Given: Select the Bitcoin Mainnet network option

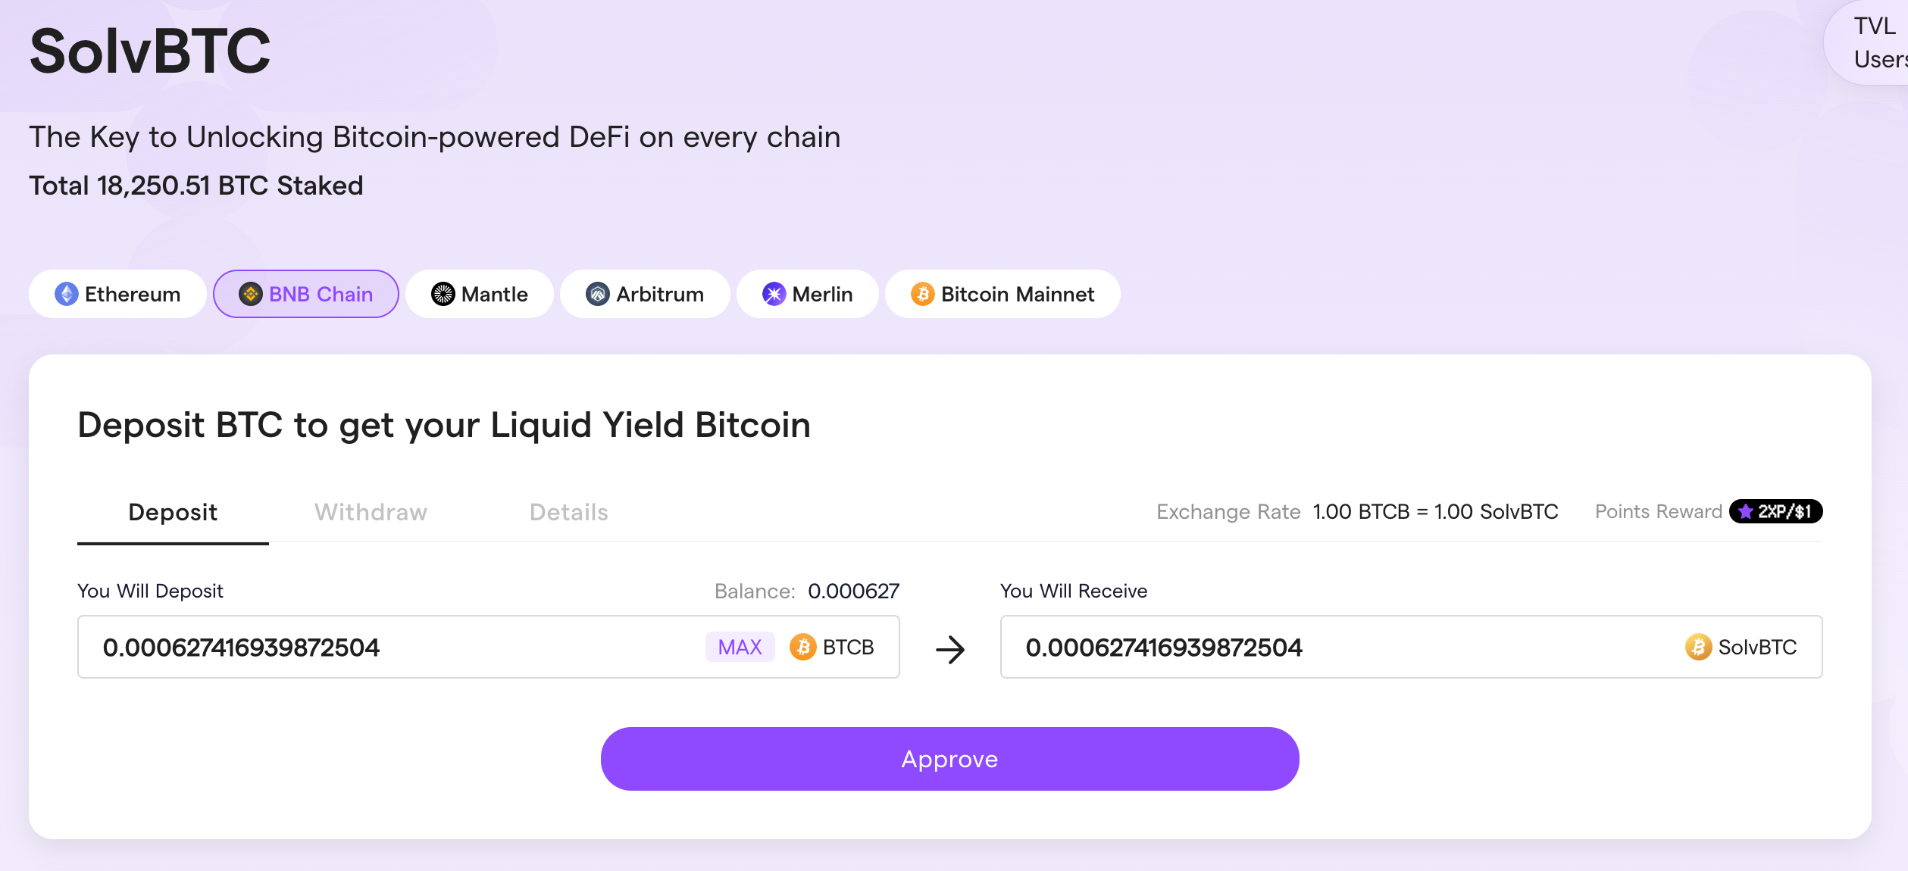Looking at the screenshot, I should click(x=1002, y=294).
